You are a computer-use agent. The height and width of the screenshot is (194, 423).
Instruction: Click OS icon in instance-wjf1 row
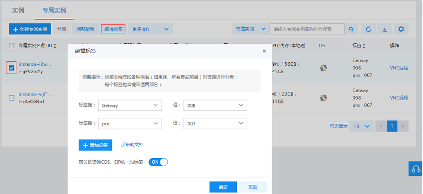(323, 97)
